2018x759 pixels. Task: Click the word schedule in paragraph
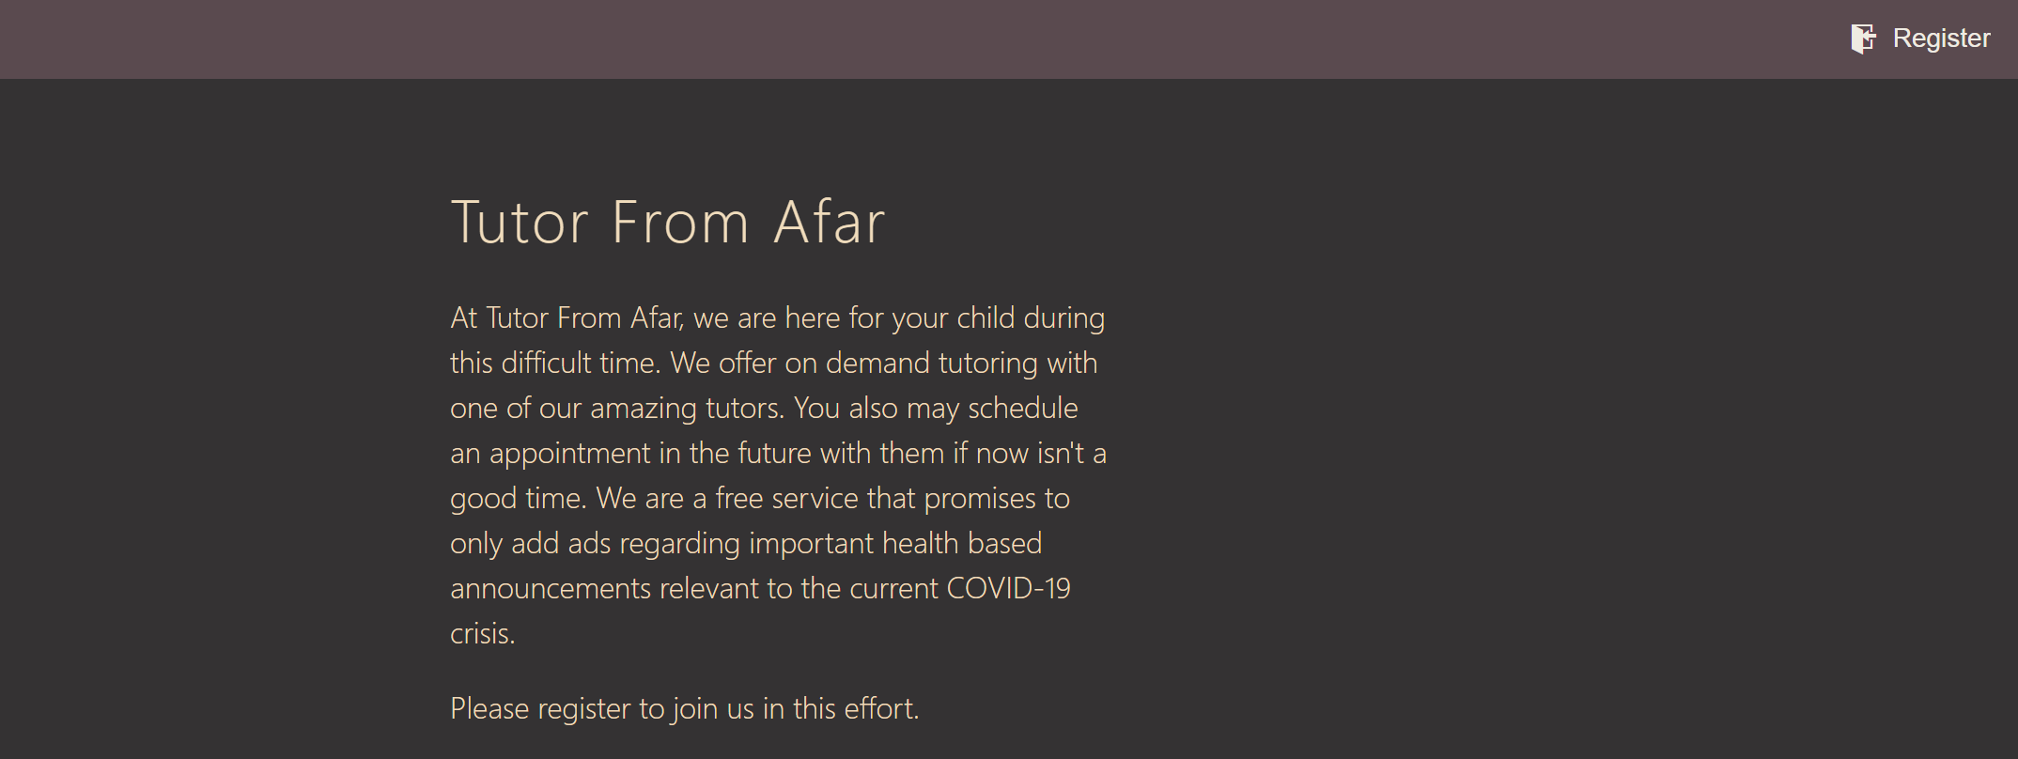(1023, 408)
